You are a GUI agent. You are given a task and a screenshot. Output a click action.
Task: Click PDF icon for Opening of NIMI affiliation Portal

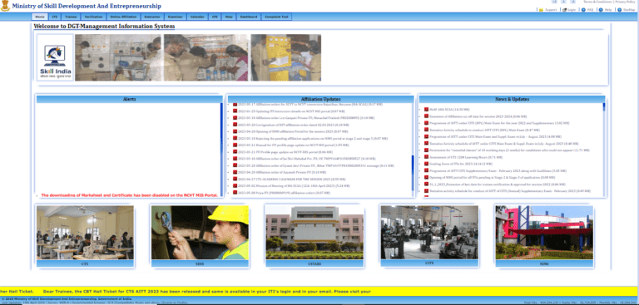click(x=235, y=131)
